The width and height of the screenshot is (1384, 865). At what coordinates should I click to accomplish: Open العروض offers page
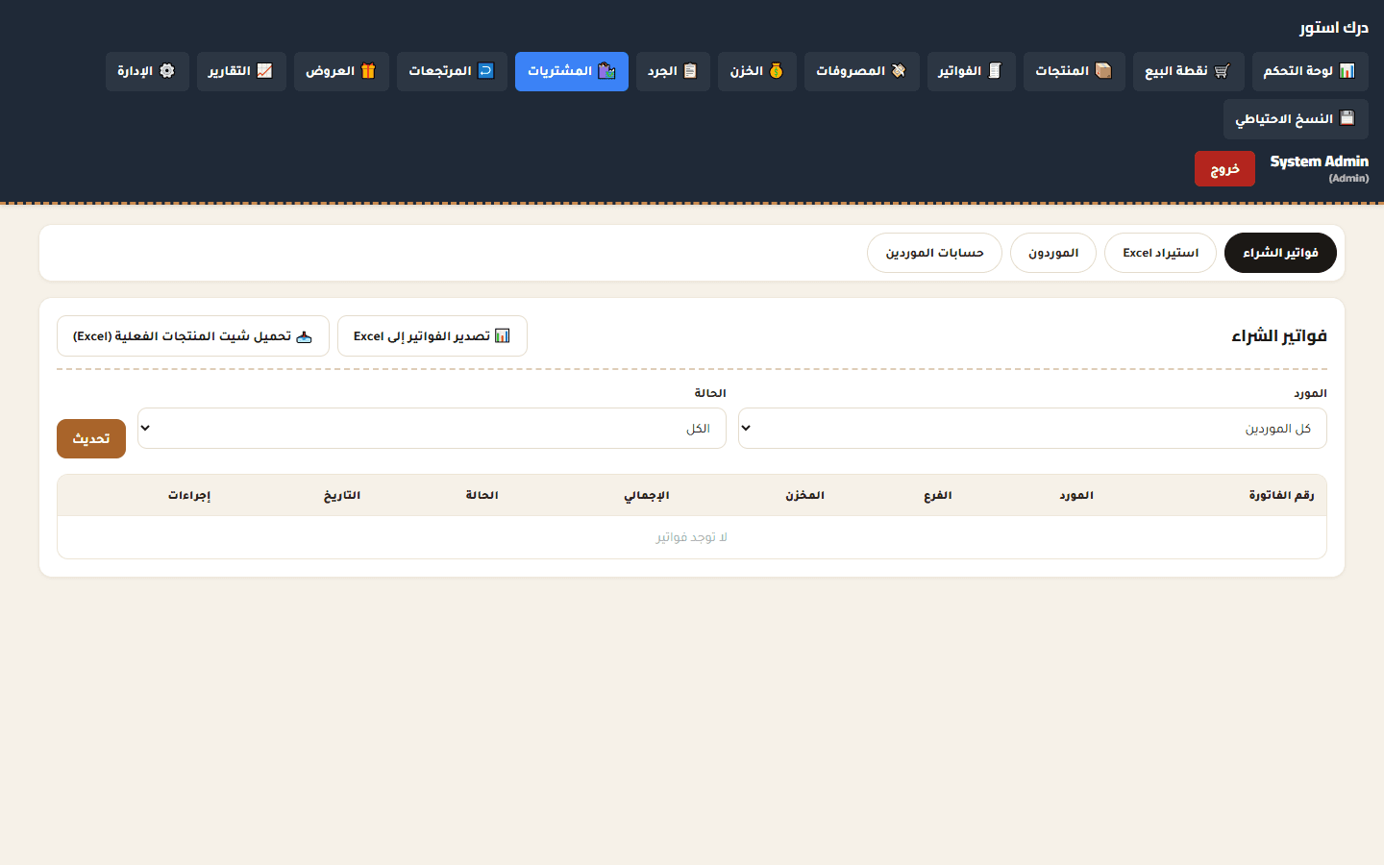pos(341,71)
